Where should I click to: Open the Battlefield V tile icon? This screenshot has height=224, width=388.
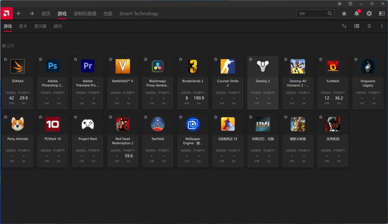point(123,66)
